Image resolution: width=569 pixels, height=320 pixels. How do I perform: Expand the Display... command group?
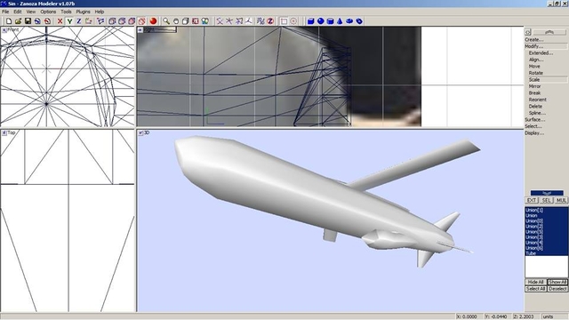pos(534,132)
